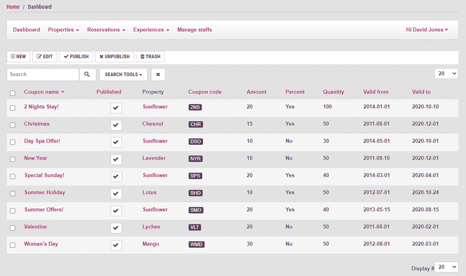The height and width of the screenshot is (276, 466).
Task: Open the Properties menu
Action: (x=63, y=30)
